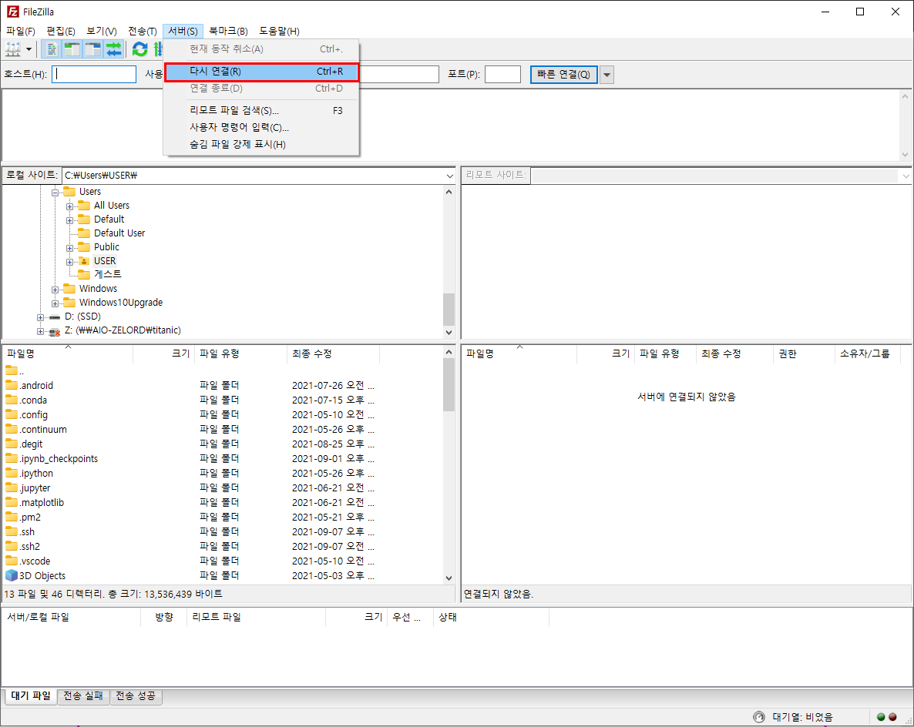Click the FileZilla logo in title bar
914x727 pixels.
13,12
